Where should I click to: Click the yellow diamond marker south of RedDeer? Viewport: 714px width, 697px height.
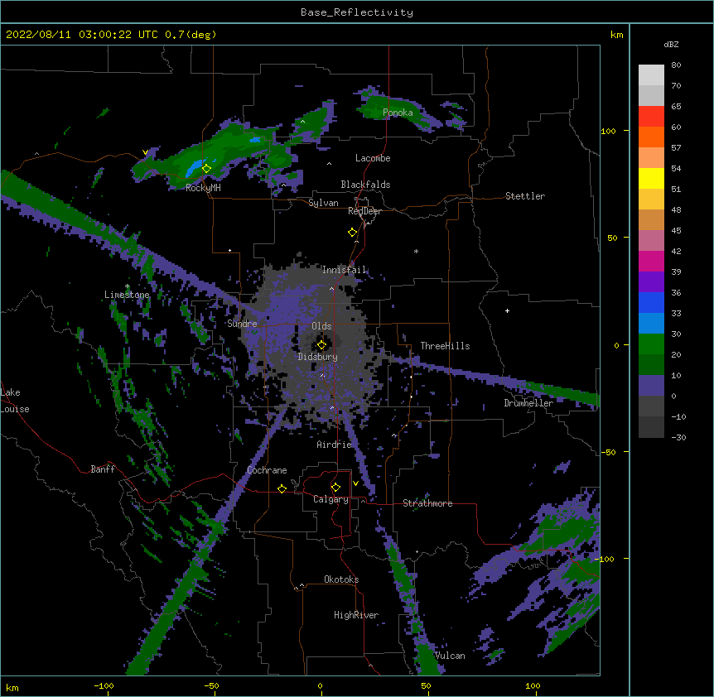[352, 233]
